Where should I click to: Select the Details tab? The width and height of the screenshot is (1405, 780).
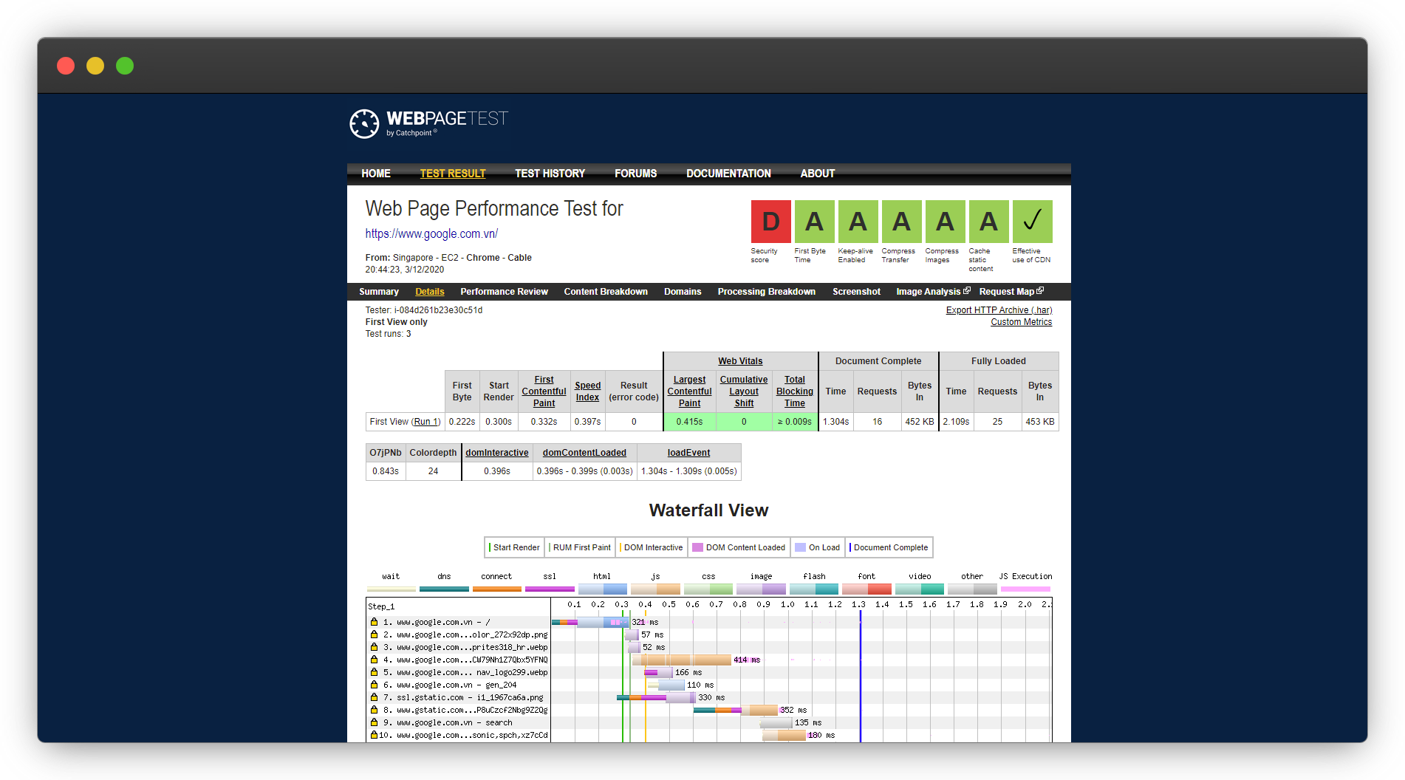point(430,292)
